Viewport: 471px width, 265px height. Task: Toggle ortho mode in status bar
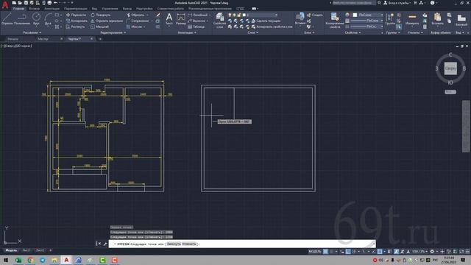(348, 252)
